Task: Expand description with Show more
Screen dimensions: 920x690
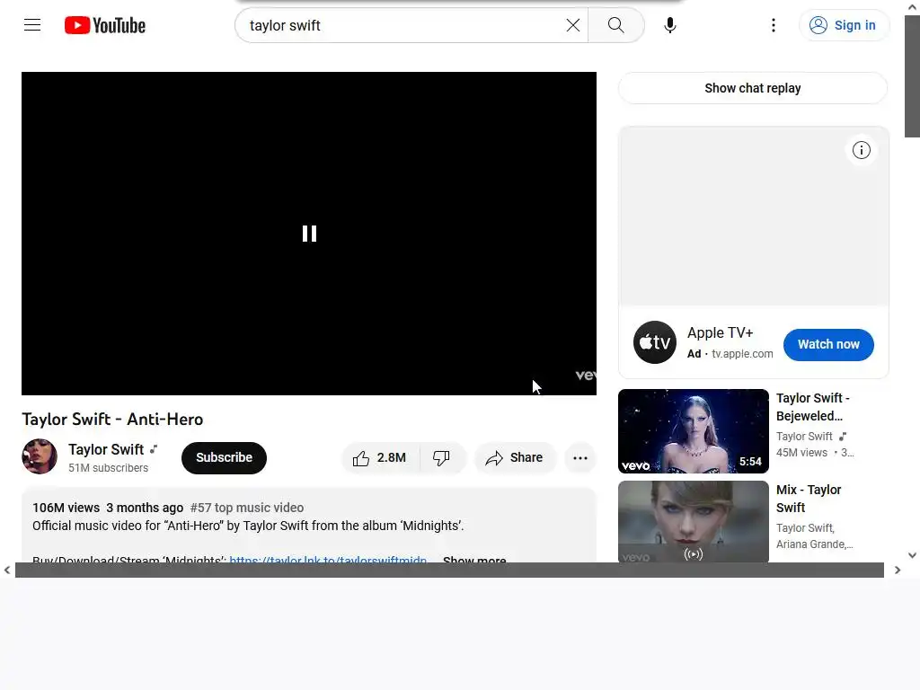Action: point(474,561)
